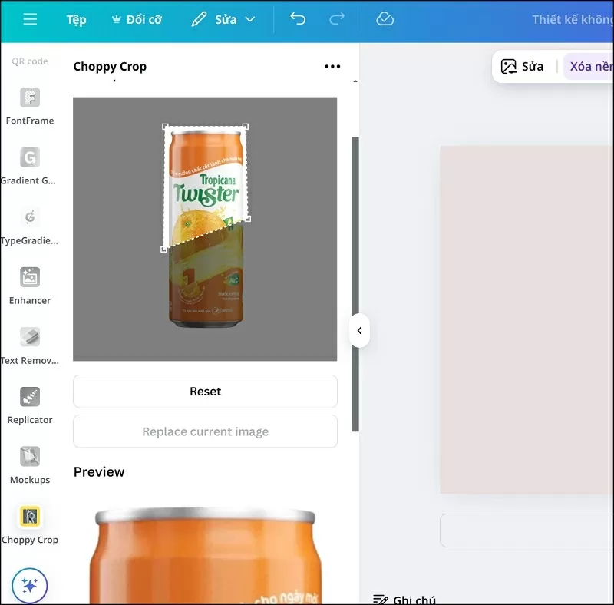Open Choppy Crop more options menu
Image resolution: width=614 pixels, height=605 pixels.
click(332, 67)
